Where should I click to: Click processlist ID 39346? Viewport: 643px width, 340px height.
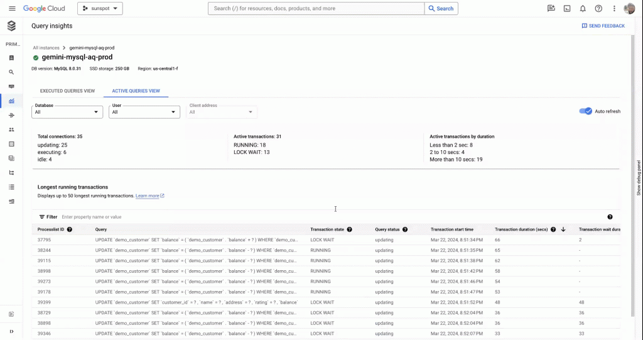coord(45,334)
